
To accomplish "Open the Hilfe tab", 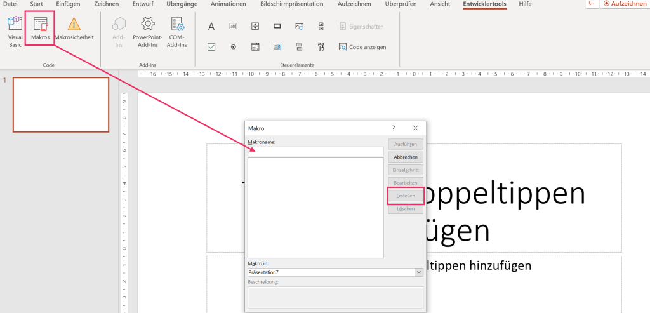I will point(525,4).
